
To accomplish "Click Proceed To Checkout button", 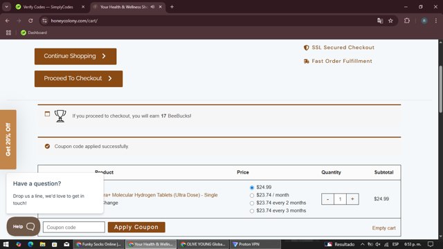I will point(78,78).
